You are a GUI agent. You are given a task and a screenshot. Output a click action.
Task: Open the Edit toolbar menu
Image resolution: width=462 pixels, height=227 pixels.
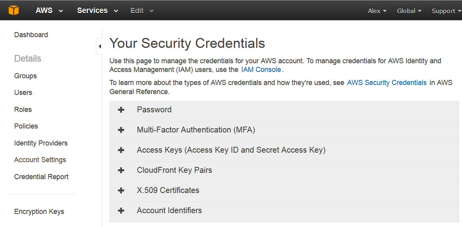(142, 11)
